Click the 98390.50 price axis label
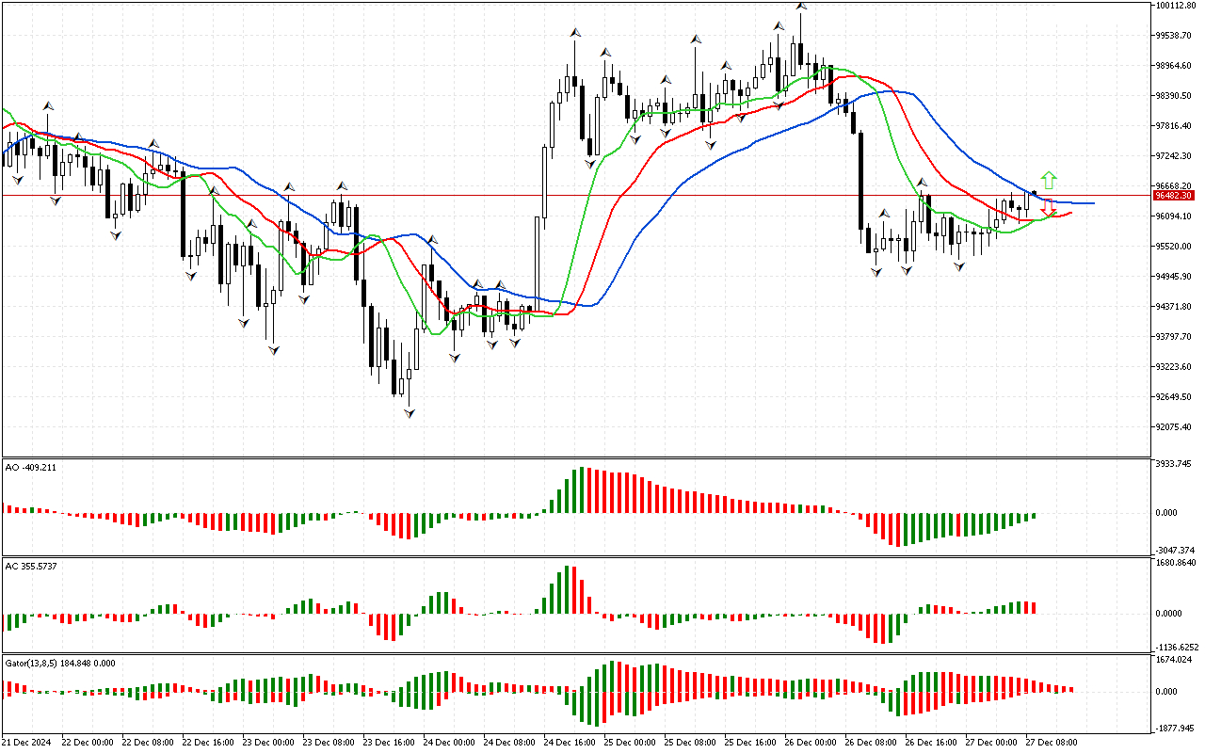The height and width of the screenshot is (753, 1205). click(x=1175, y=96)
